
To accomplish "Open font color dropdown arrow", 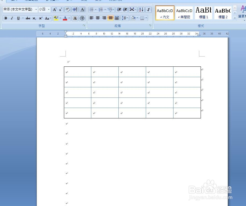I will tap(69, 18).
